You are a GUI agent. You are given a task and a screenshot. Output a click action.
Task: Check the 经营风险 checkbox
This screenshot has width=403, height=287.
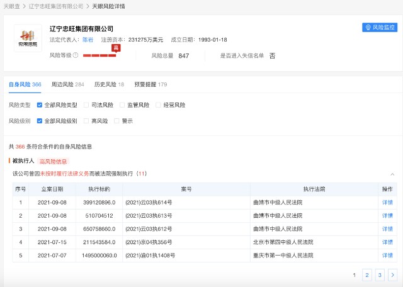tap(158, 105)
